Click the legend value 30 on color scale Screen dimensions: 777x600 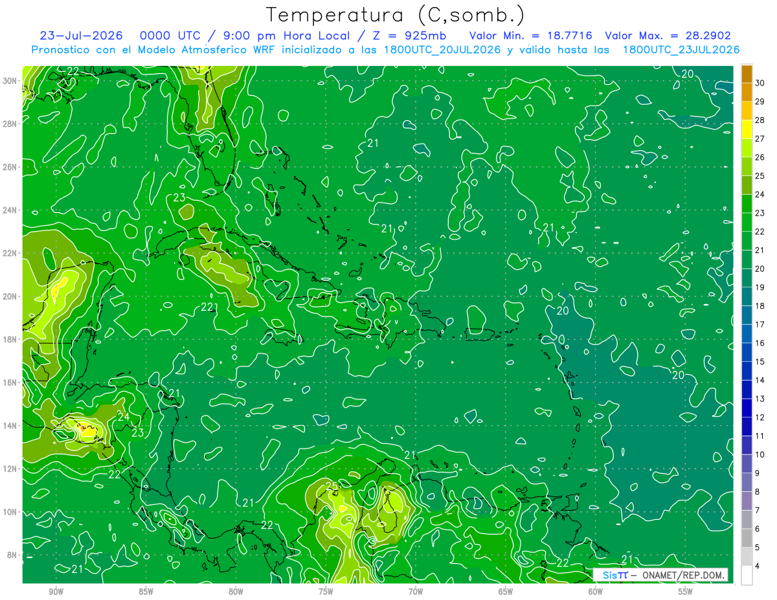click(760, 83)
